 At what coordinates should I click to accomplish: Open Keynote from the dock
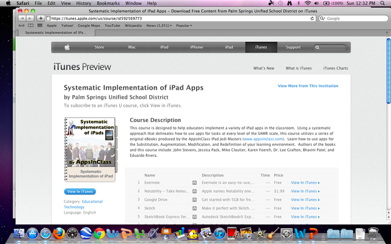(x=166, y=234)
